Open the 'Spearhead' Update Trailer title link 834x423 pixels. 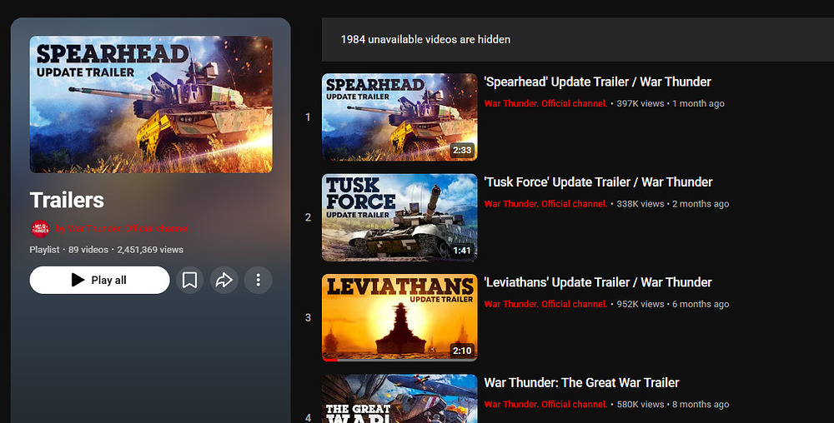[x=597, y=82]
